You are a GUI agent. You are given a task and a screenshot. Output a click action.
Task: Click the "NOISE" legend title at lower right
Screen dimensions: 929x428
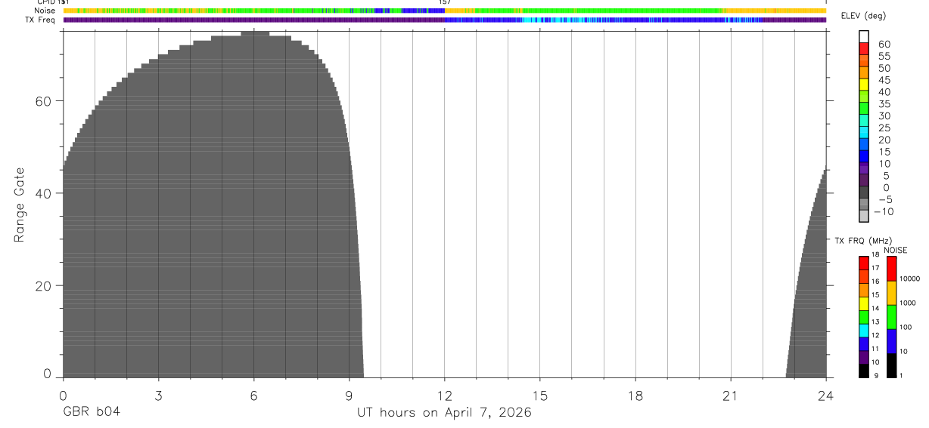pos(895,250)
